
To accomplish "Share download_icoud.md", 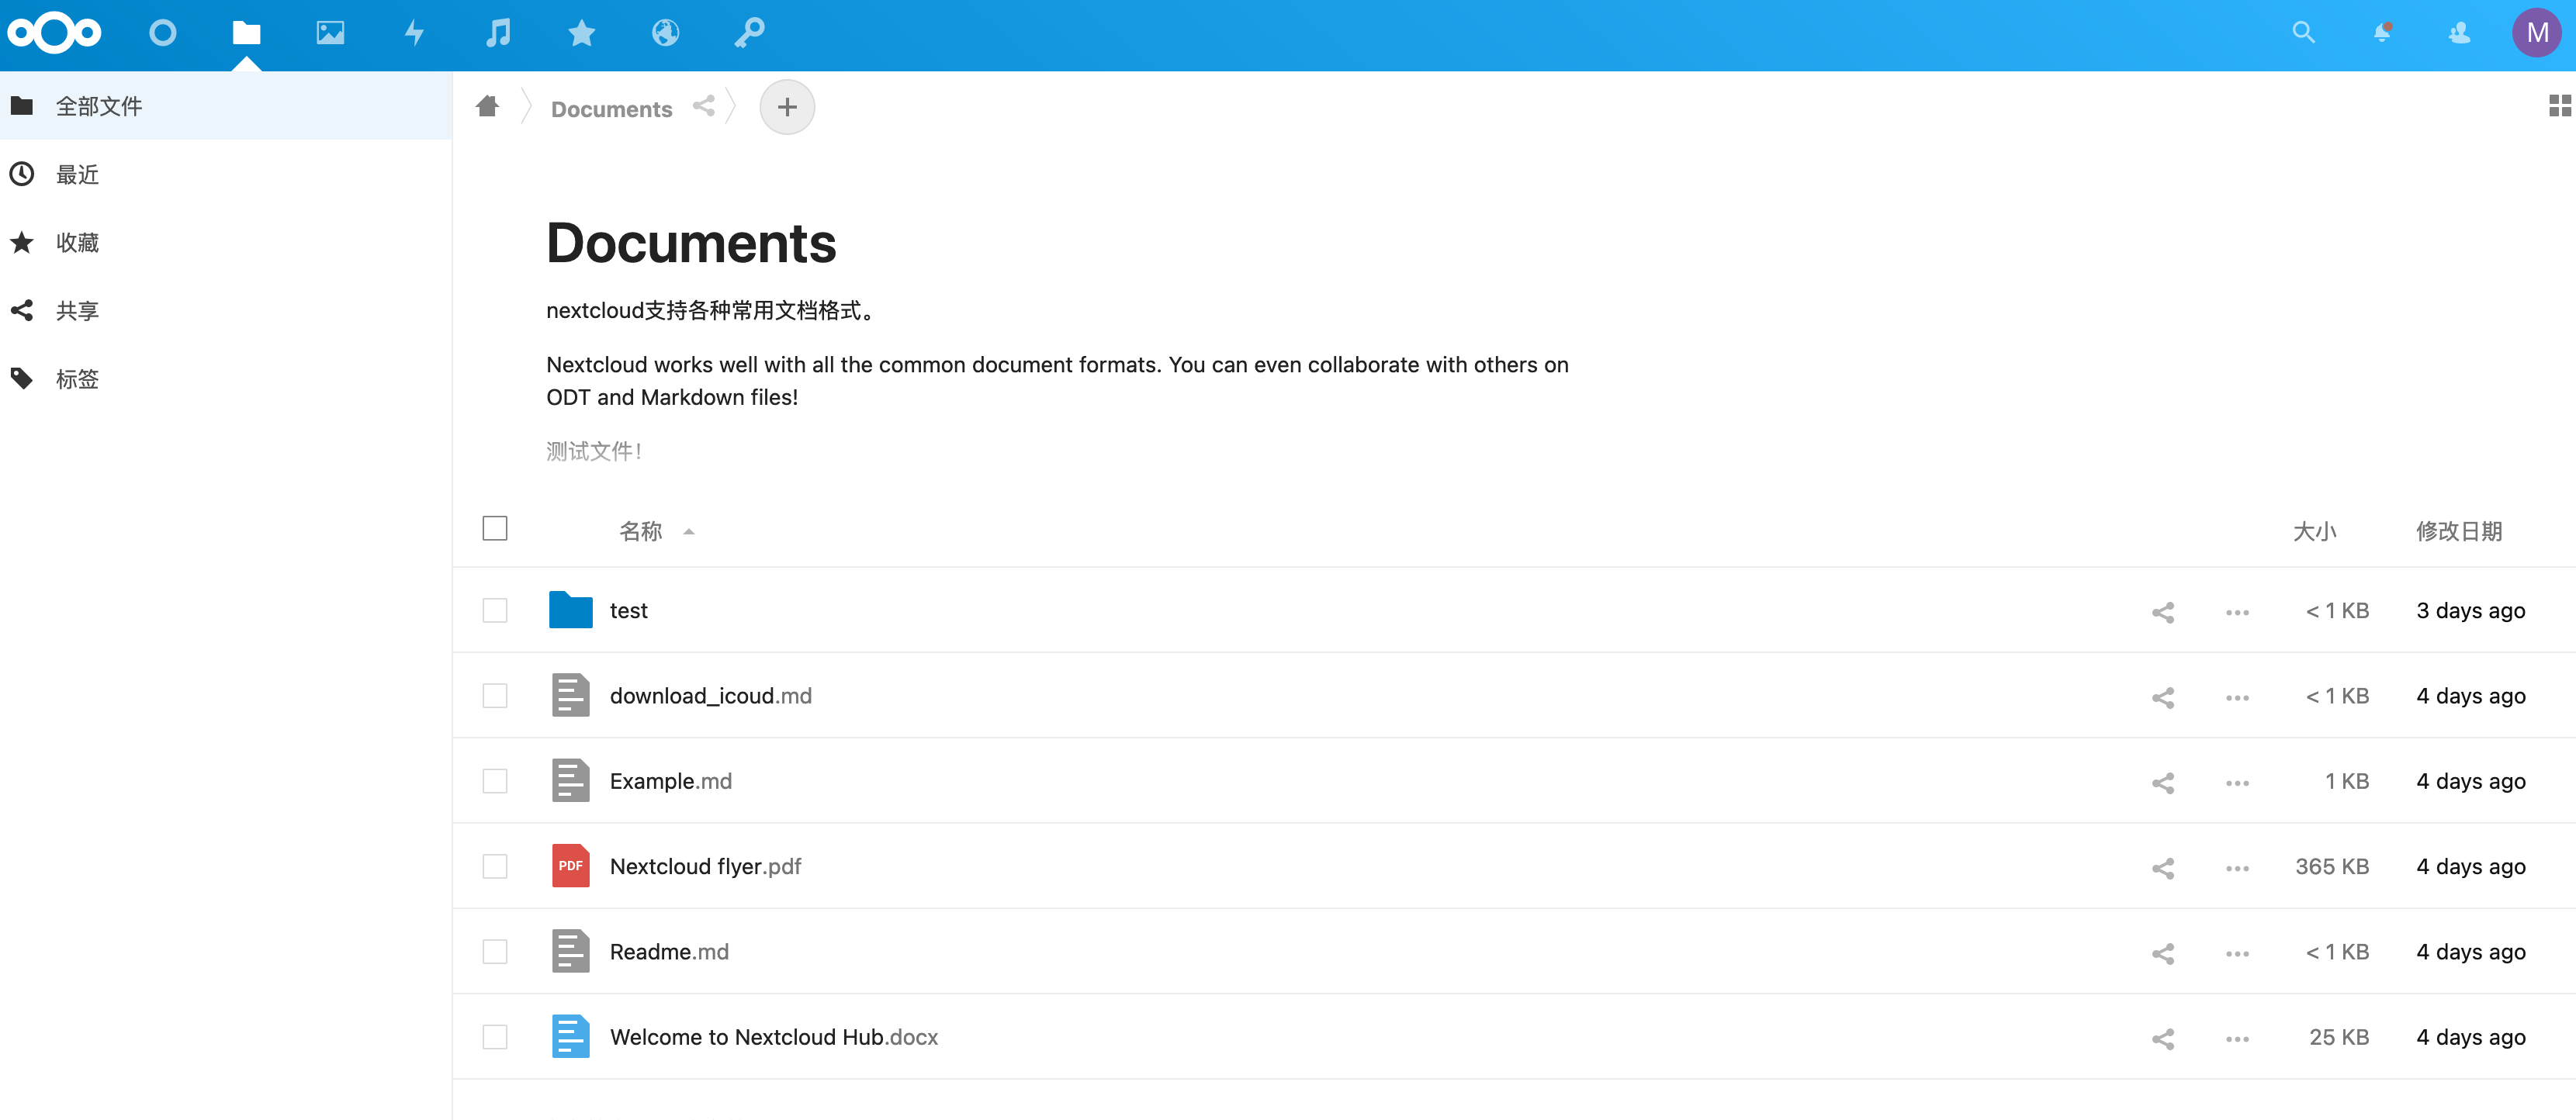I will [x=2163, y=697].
